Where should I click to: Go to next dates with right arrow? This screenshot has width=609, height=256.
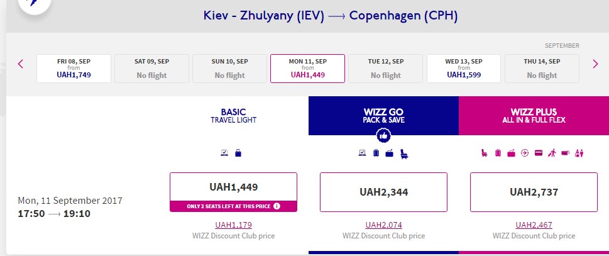point(595,64)
